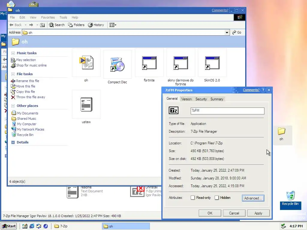Open the Forward history dropdown arrow
Viewport: 307px width, 230px height.
37,25
